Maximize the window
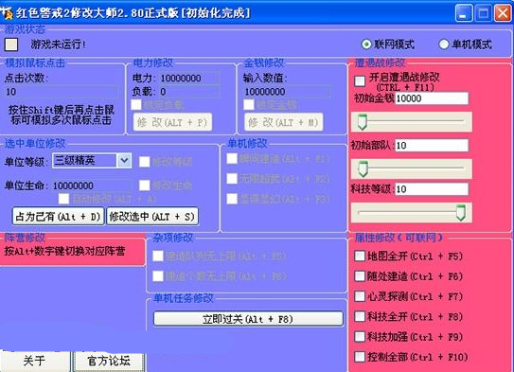 pyautogui.click(x=483, y=13)
